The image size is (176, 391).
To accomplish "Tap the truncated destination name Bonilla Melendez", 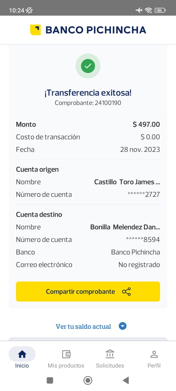I will pyautogui.click(x=125, y=227).
